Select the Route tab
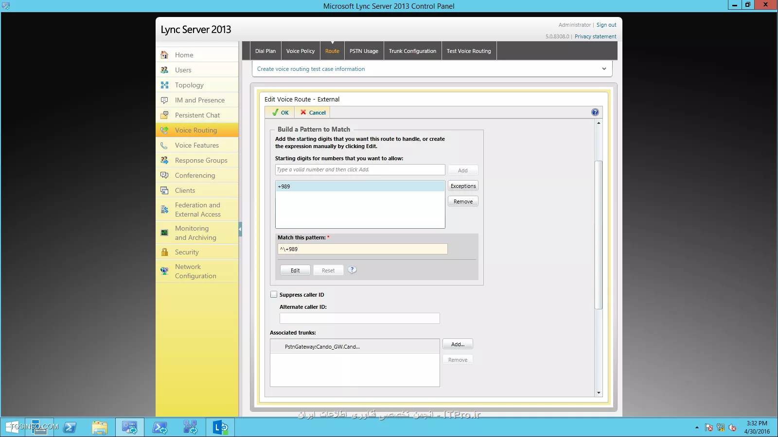Viewport: 778px width, 437px height. (x=332, y=51)
